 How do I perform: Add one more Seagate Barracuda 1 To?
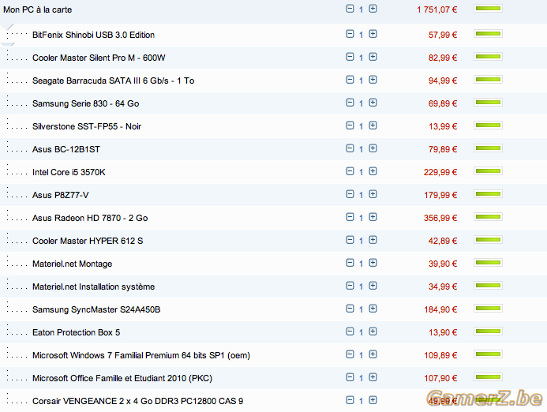point(373,80)
